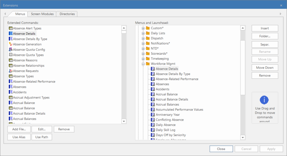The image size is (287, 156).
Task: Click the Absence-Related Performance icon in Extended Commands
Action: point(11,81)
